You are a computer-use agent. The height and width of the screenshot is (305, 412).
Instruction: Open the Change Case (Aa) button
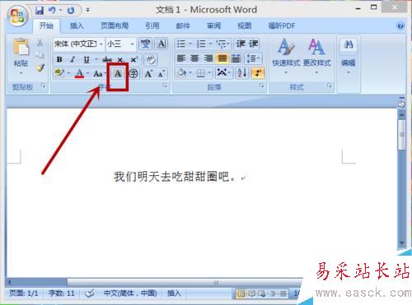coord(98,73)
